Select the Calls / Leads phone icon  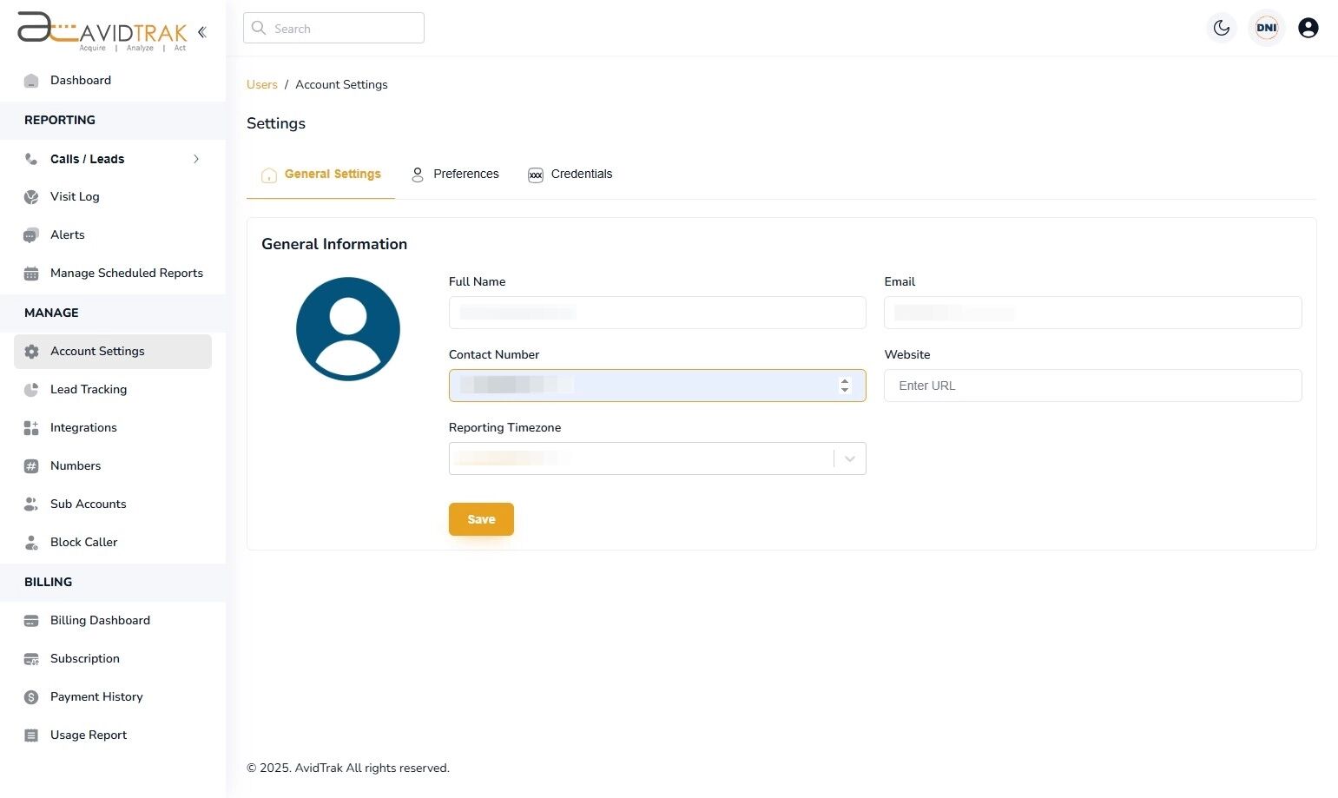point(31,159)
